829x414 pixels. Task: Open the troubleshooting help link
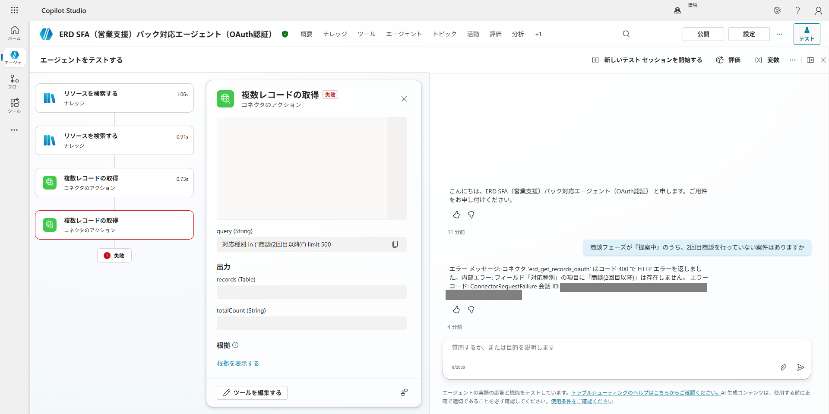pyautogui.click(x=645, y=392)
